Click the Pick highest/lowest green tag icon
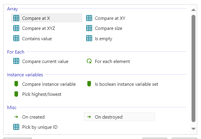Image resolution: width=201 pixels, height=139 pixels. point(16,94)
